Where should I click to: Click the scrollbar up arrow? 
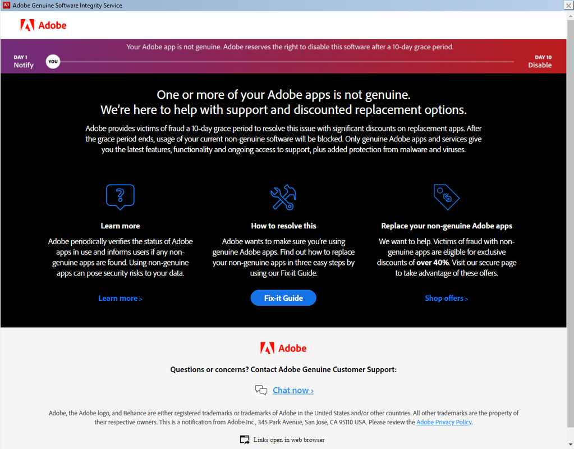coord(570,16)
